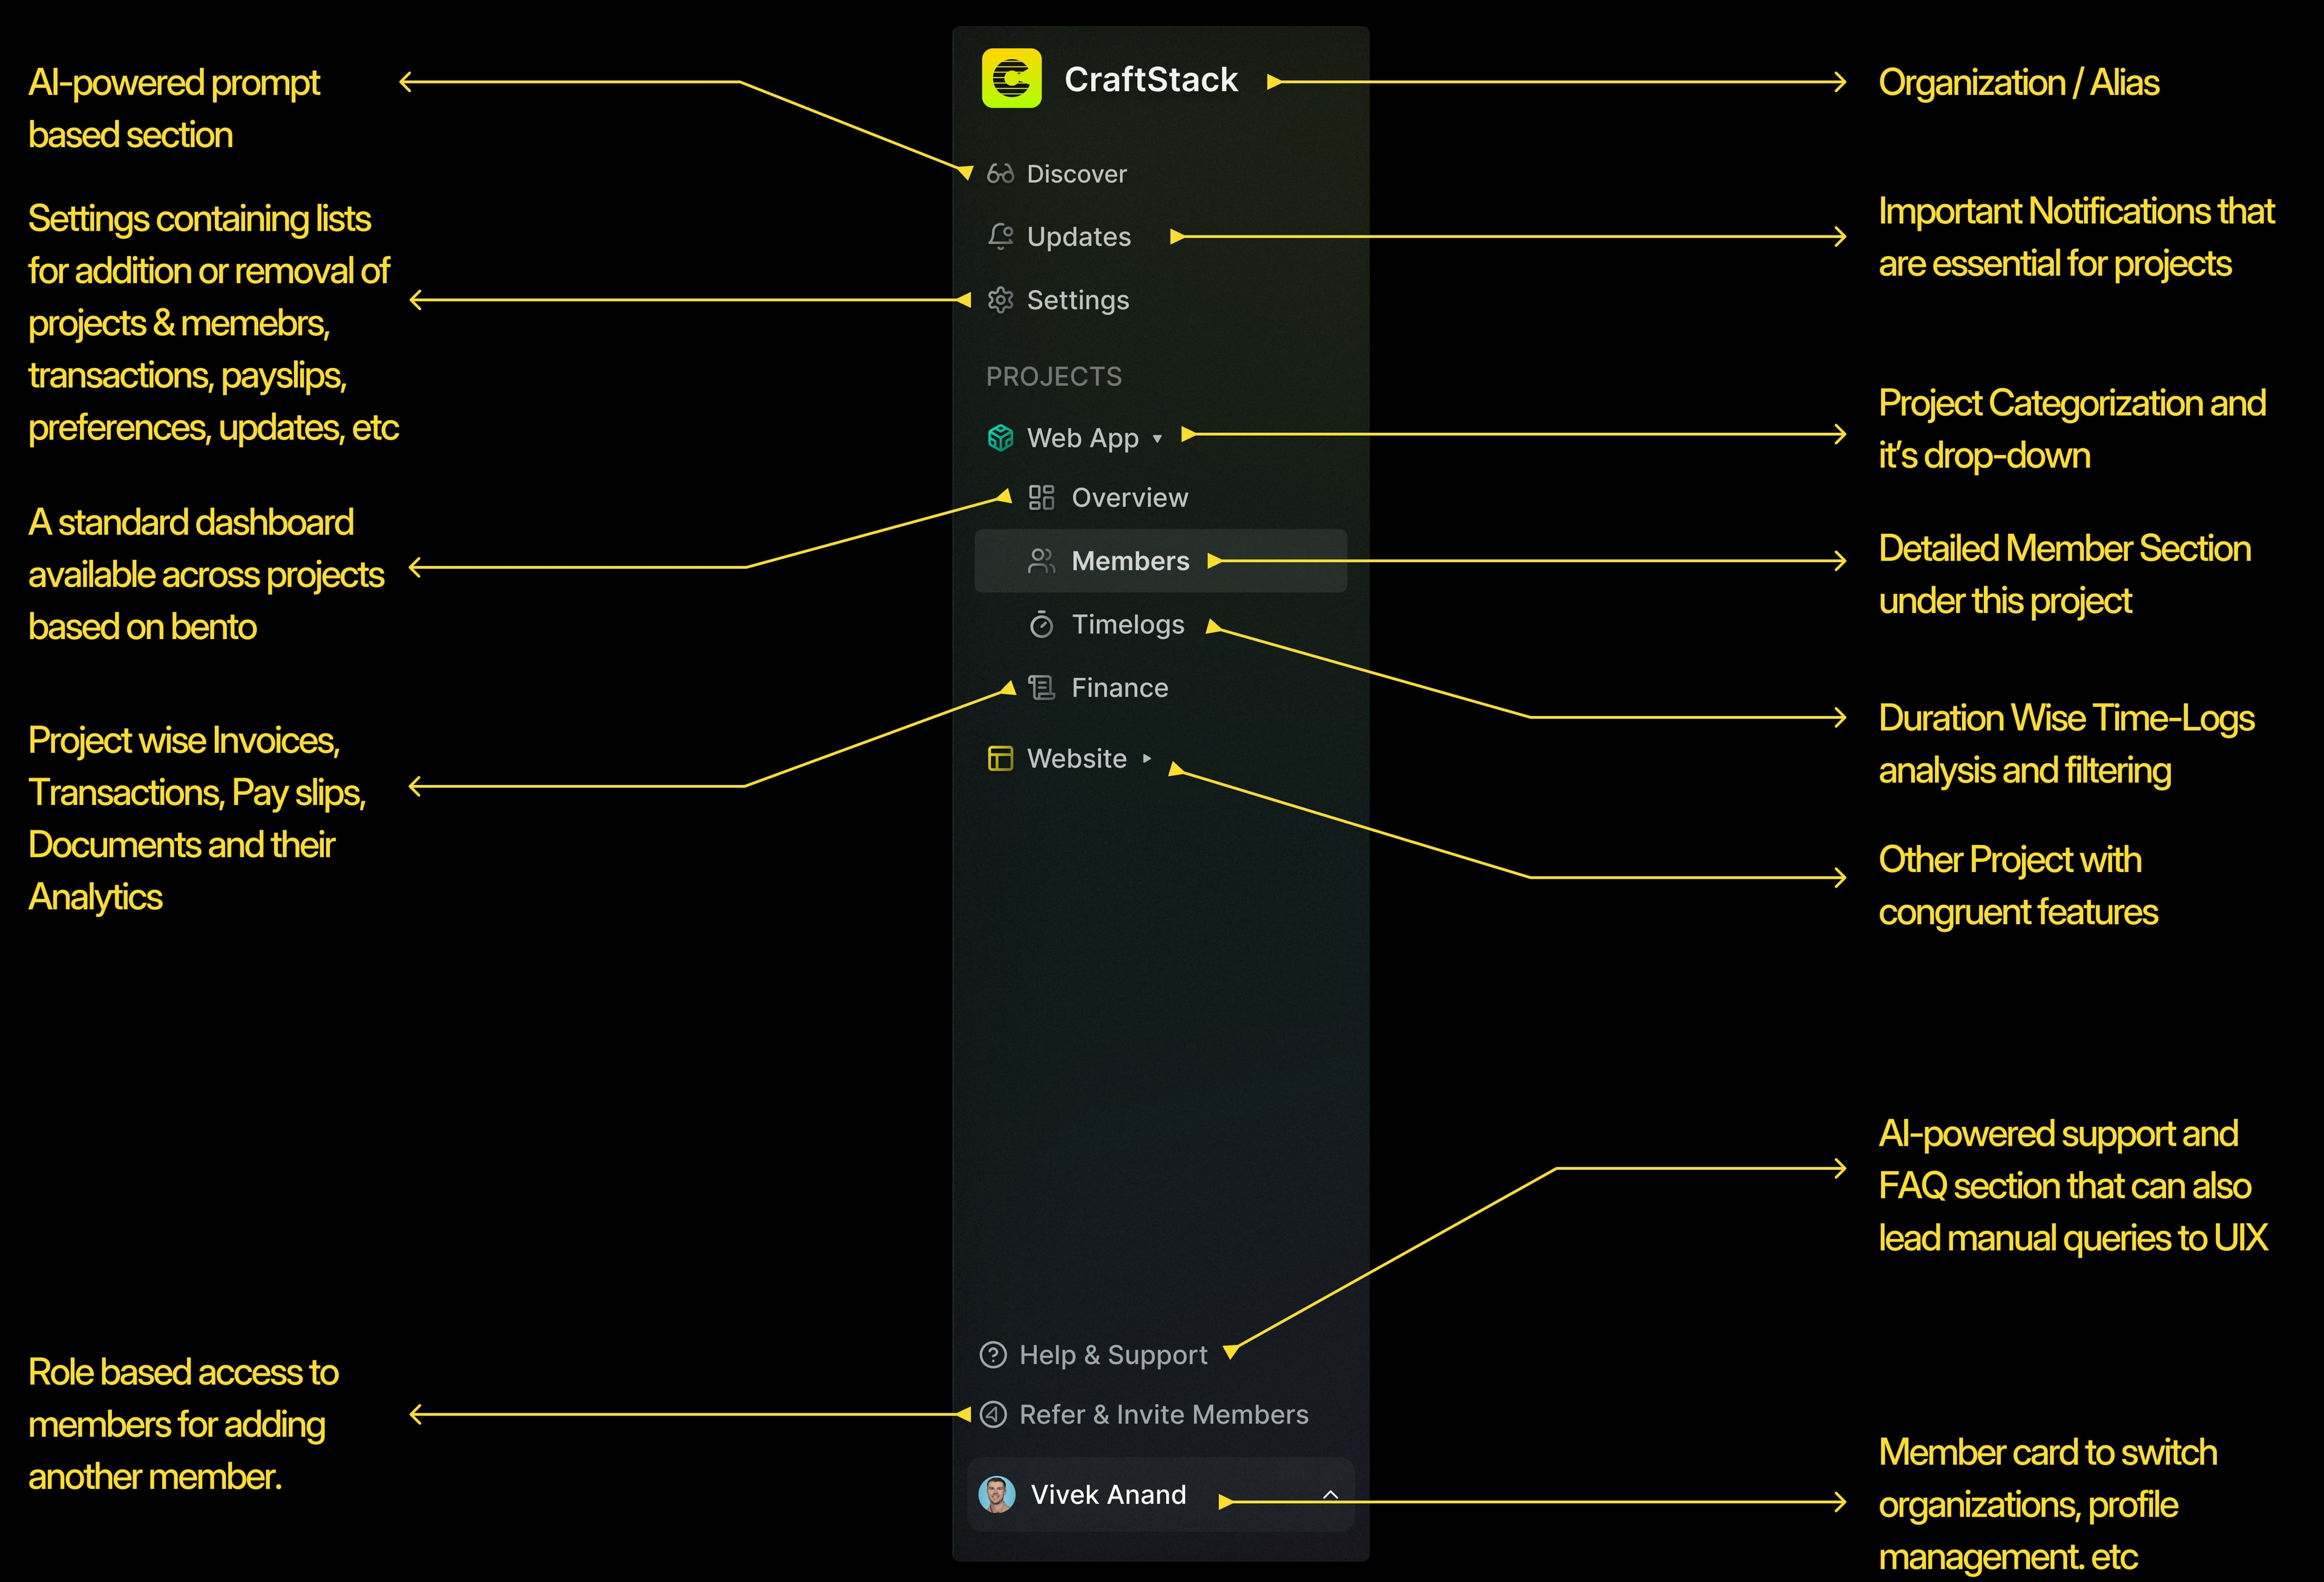
Task: Click the CraftStack organization name
Action: (x=1151, y=79)
